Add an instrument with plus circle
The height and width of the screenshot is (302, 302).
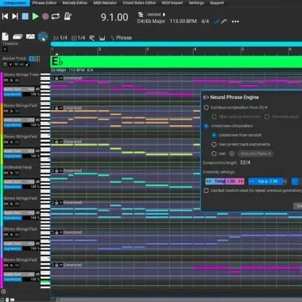[x=232, y=154]
